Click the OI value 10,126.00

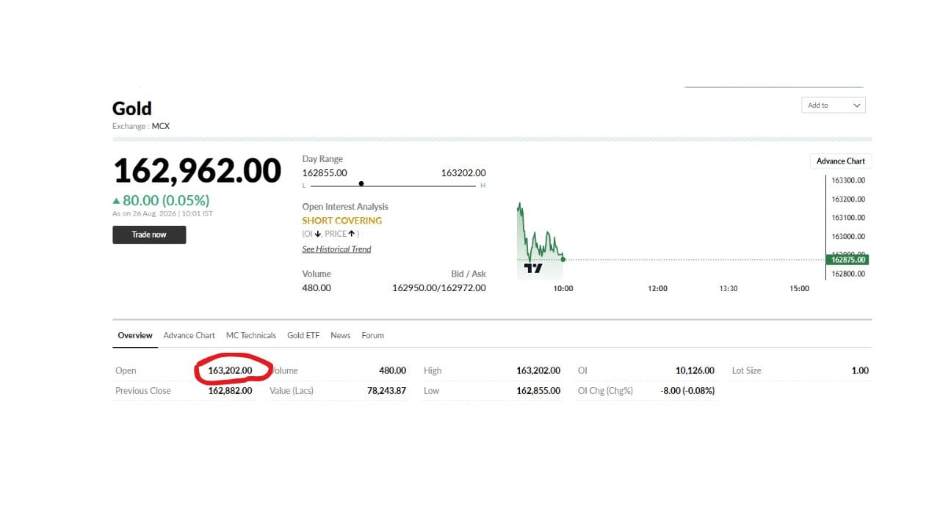[x=695, y=370]
